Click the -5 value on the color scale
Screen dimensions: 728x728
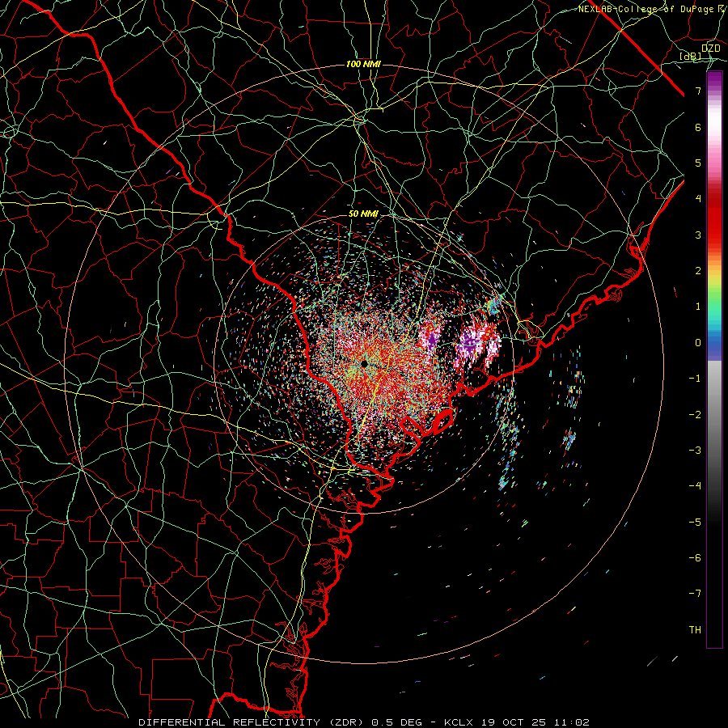[x=695, y=522]
